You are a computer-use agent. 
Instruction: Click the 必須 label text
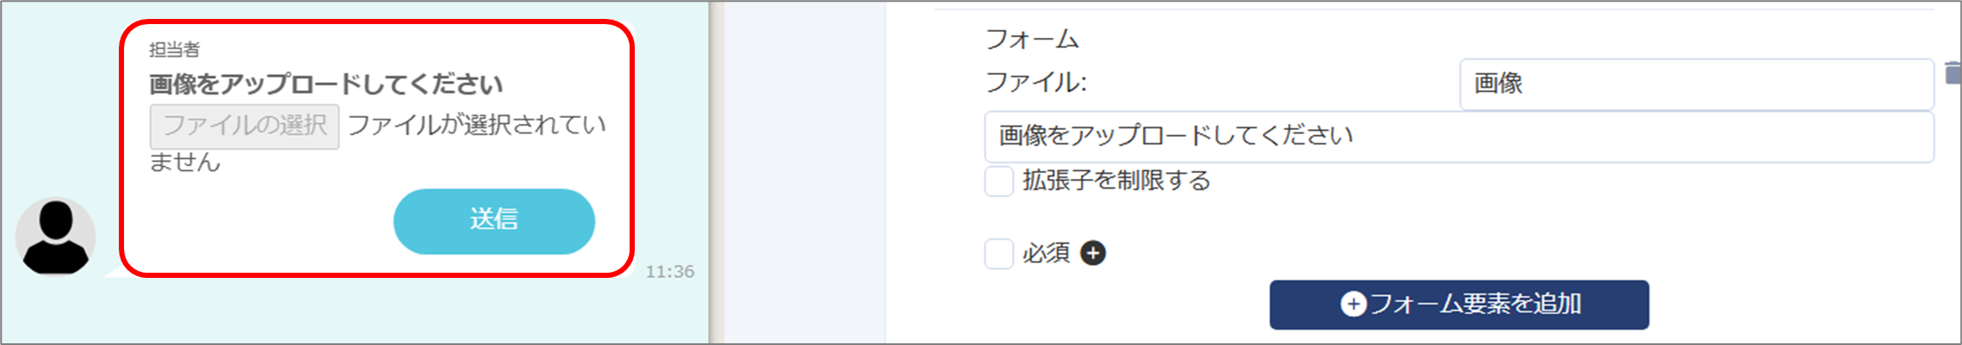(x=1046, y=254)
